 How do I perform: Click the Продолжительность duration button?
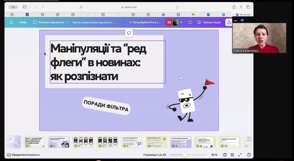pos(23,155)
